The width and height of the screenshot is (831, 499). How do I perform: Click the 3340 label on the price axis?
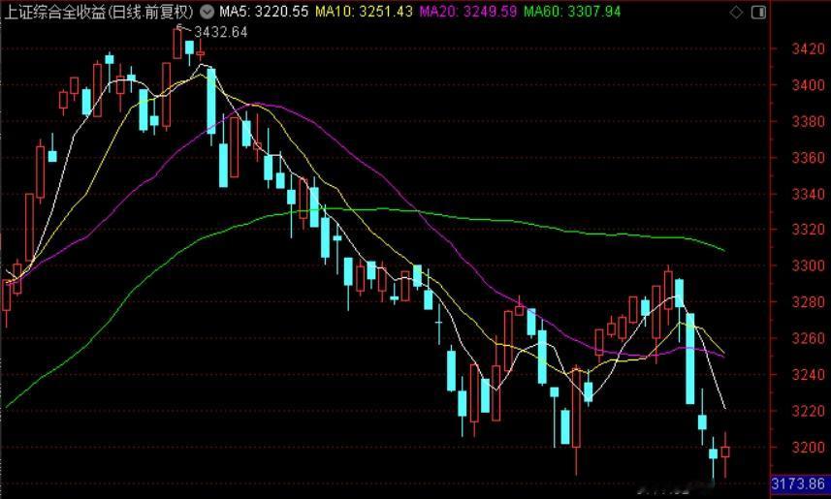pyautogui.click(x=808, y=194)
